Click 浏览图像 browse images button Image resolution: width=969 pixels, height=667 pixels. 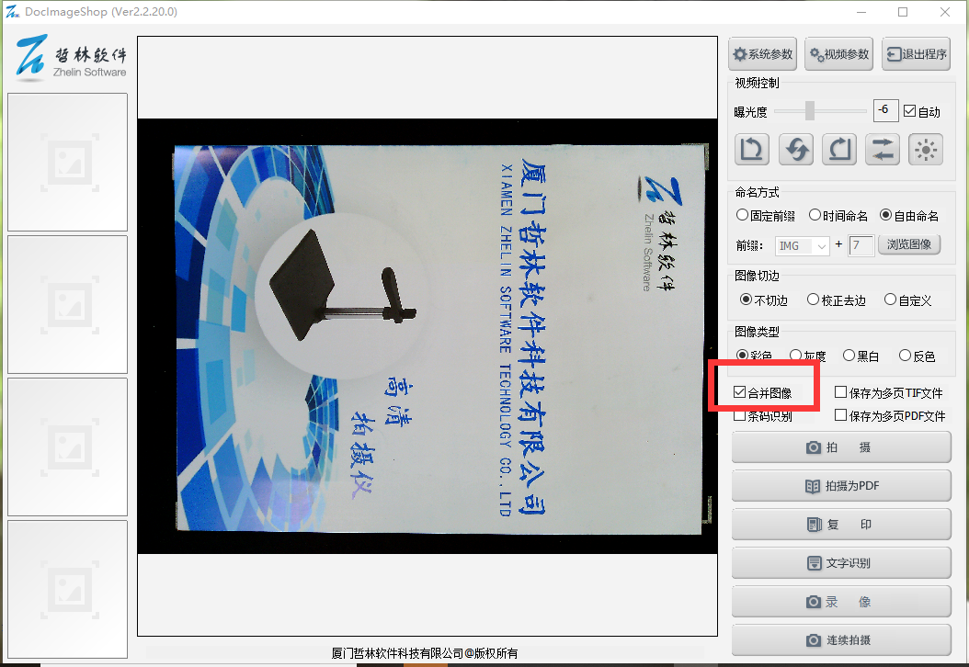click(x=909, y=244)
